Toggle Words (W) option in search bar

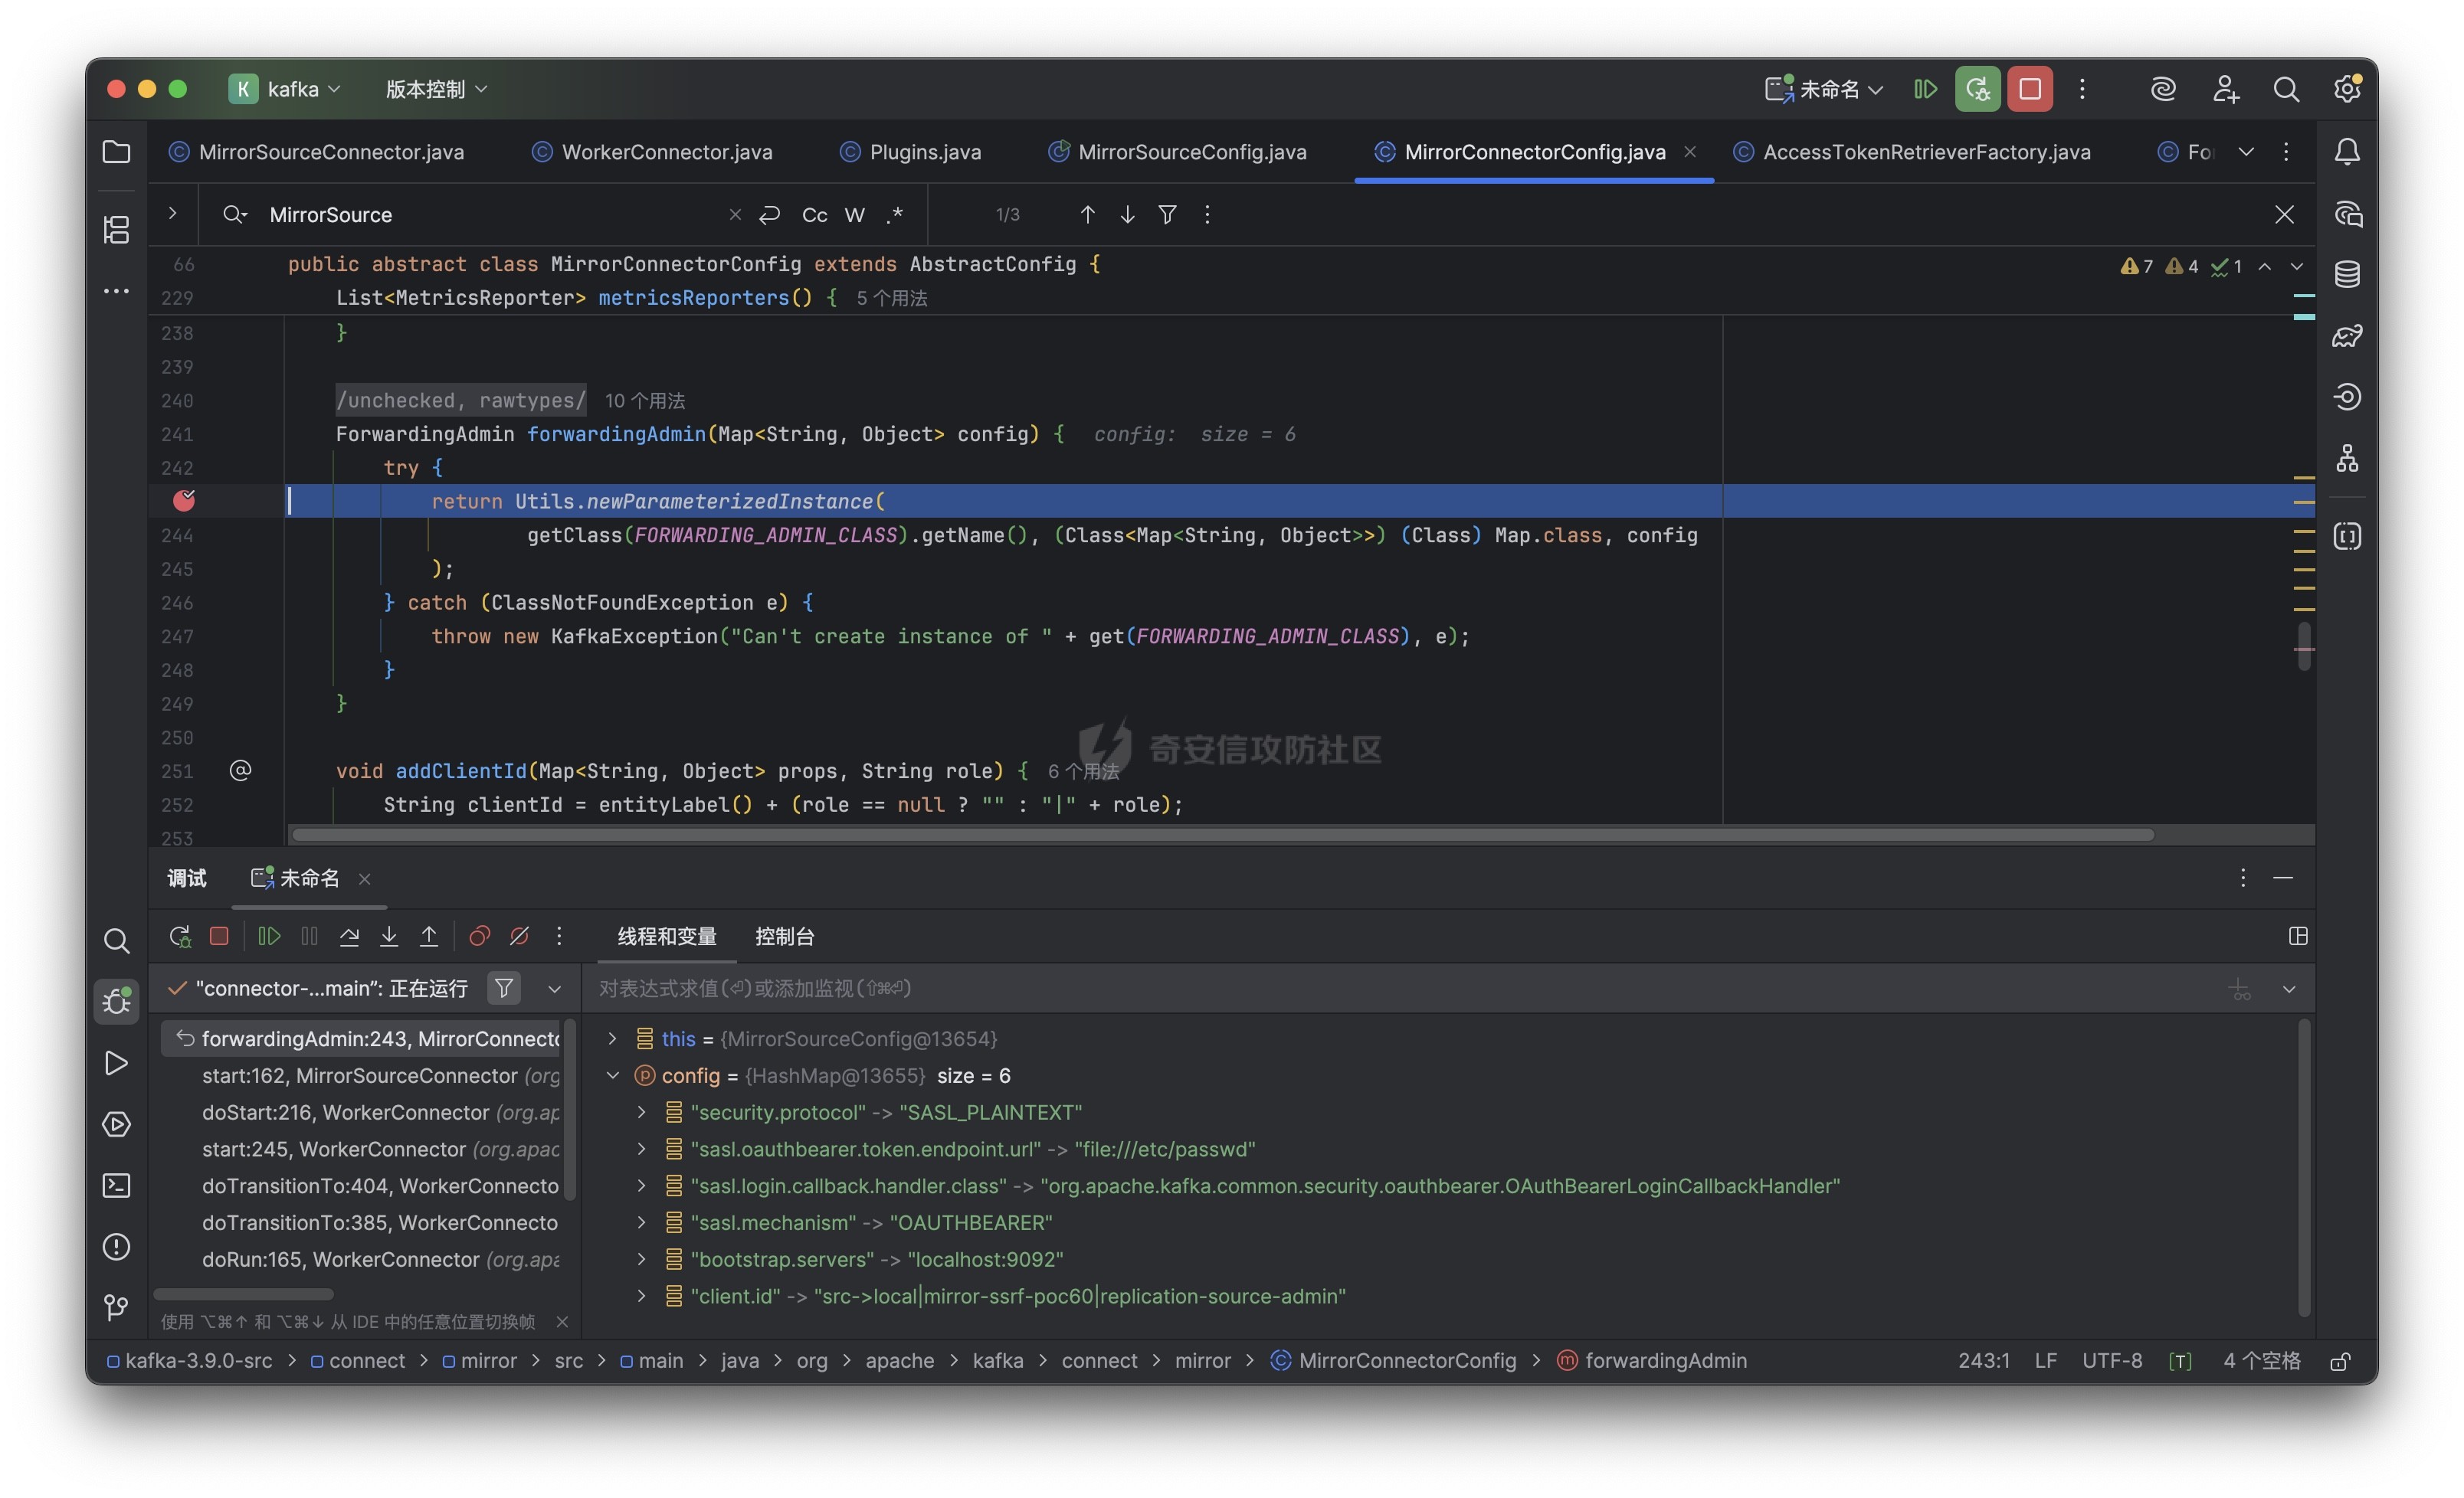(x=854, y=215)
